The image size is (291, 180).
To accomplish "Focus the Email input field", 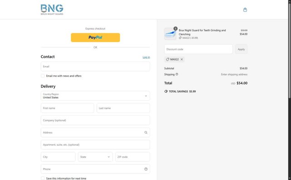I will [x=95, y=67].
